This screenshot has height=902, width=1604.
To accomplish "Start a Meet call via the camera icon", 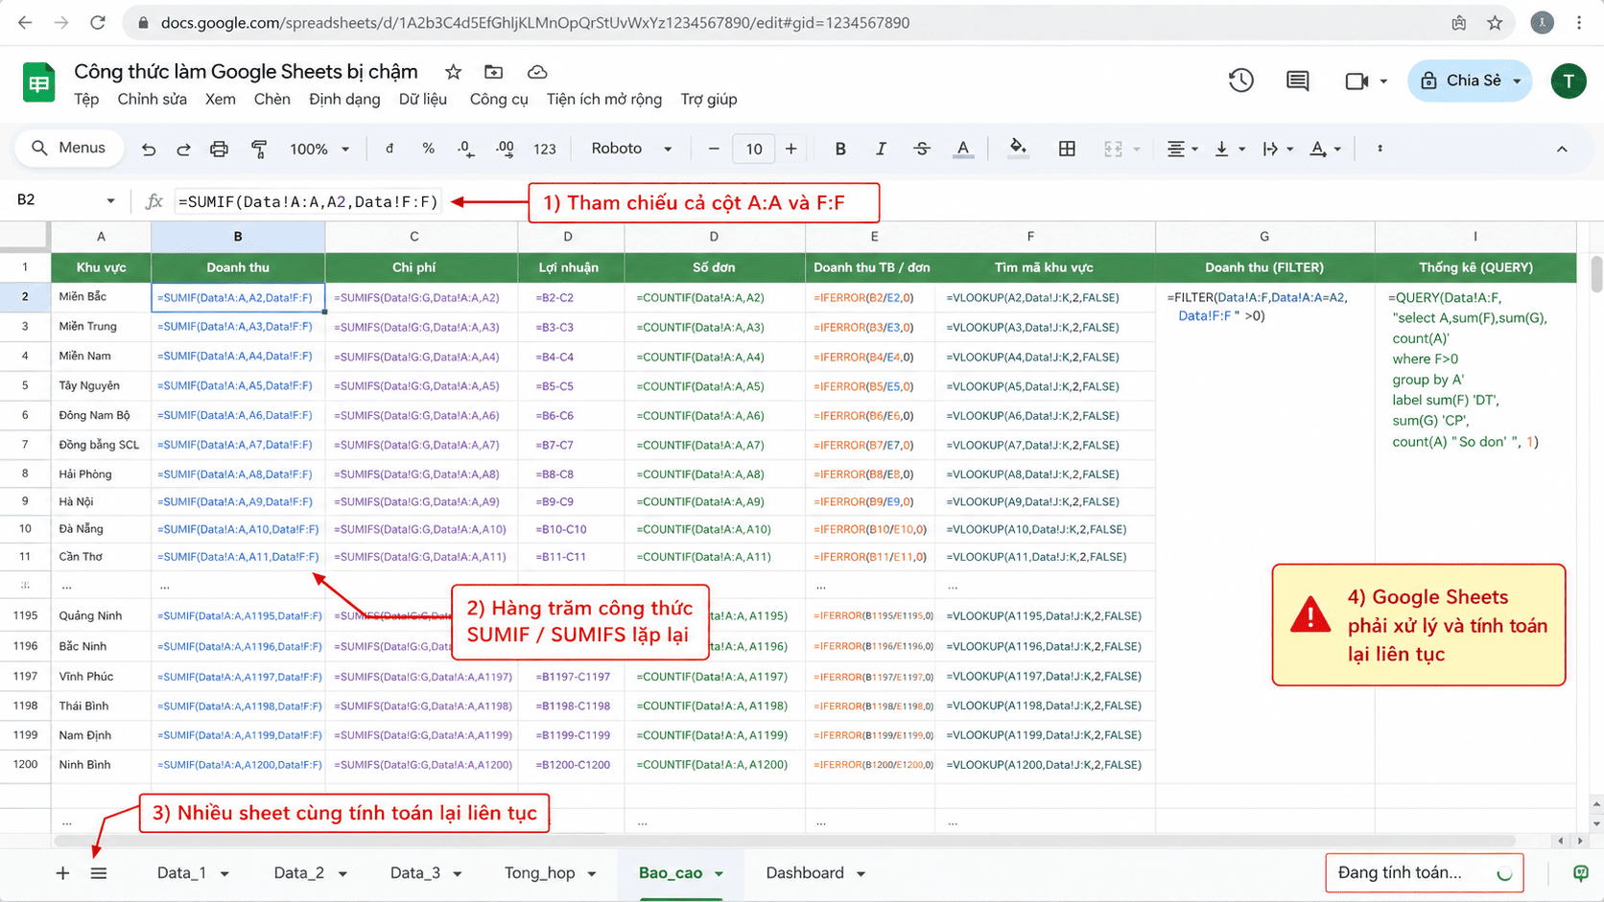I will (1356, 81).
